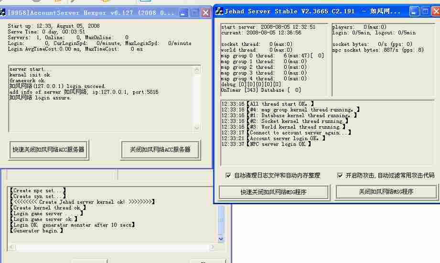Click '#4: map group kernel thread running' entry
Viewport: 440px width, 263px height.
[x=290, y=110]
